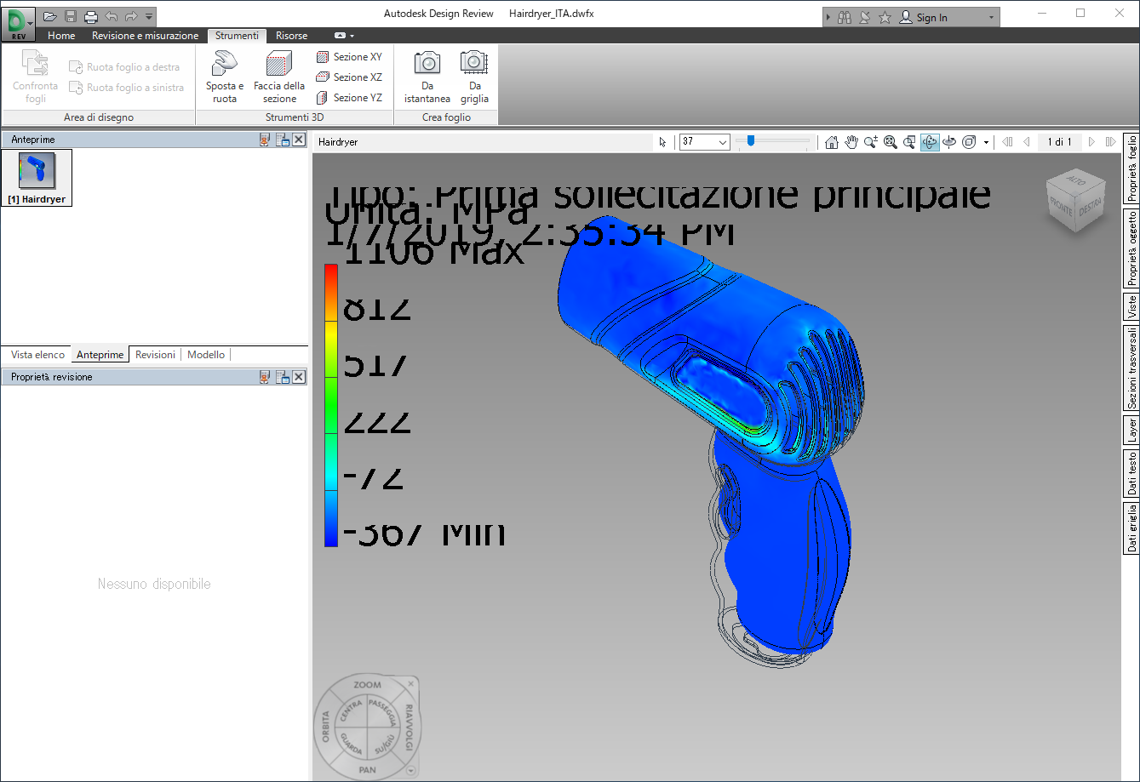Viewport: 1140px width, 782px height.
Task: Switch to the Home ribbon tab
Action: 61,36
